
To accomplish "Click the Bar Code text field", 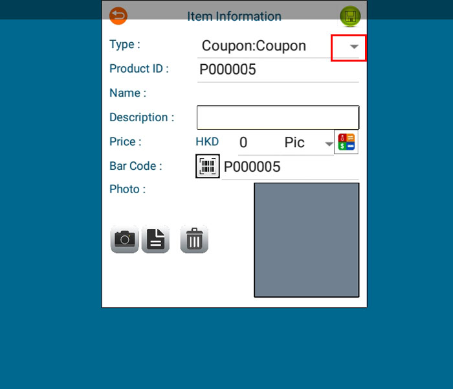I will [x=291, y=167].
